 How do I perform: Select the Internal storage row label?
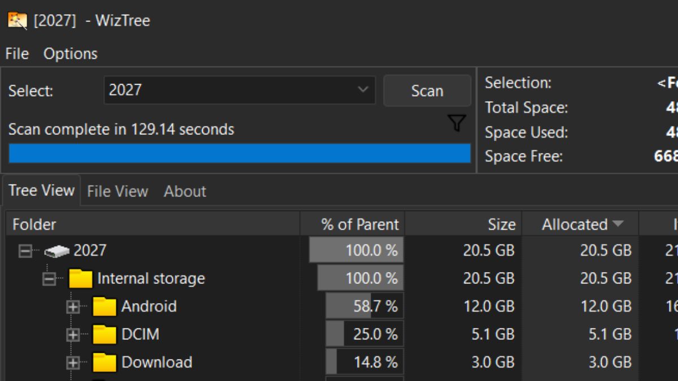pyautogui.click(x=151, y=279)
